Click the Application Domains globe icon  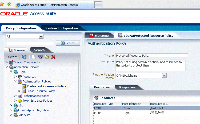[x=11, y=67]
